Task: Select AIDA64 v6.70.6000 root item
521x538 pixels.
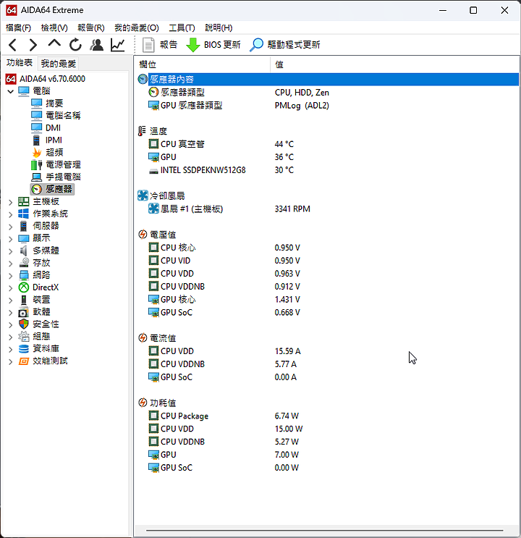Action: pos(46,79)
